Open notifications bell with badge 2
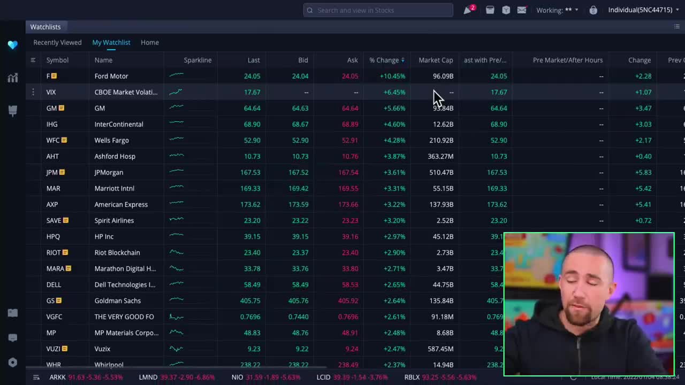The image size is (685, 385). pyautogui.click(x=469, y=10)
